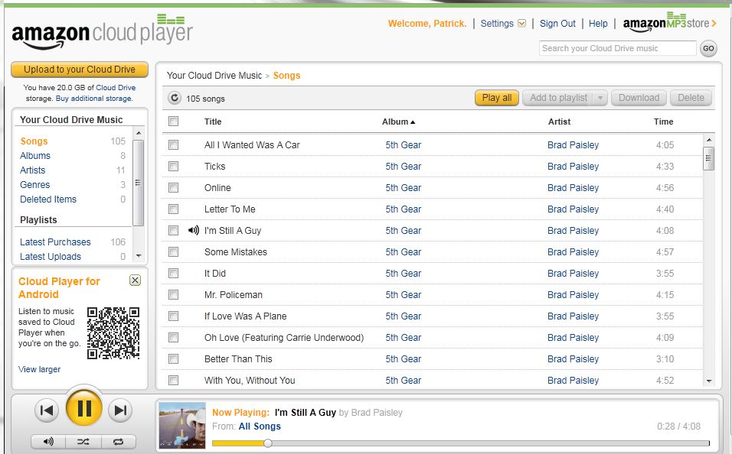Sort by the Title column header
Screen dimensions: 732x454
tap(213, 122)
